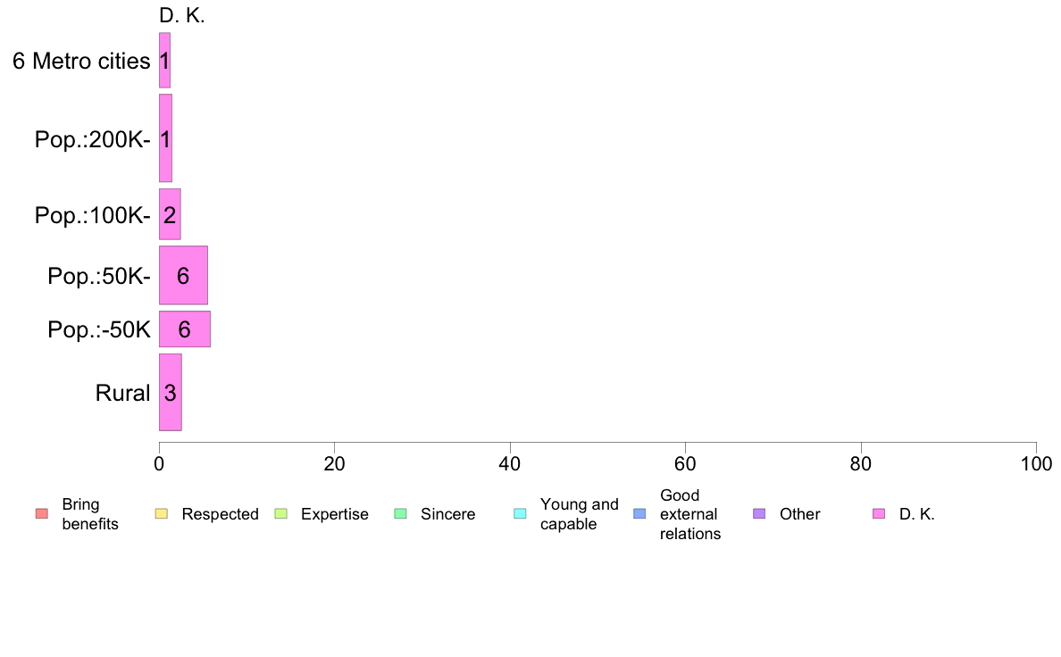Viewport: 1061px width, 657px height.
Task: Click the Bring benefits red legend swatch
Action: pyautogui.click(x=42, y=513)
